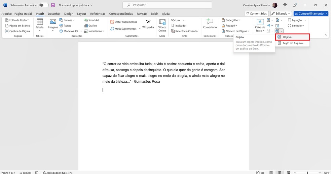331x174 pixels.
Task: Open Obter Suplementos store
Action: tap(124, 22)
